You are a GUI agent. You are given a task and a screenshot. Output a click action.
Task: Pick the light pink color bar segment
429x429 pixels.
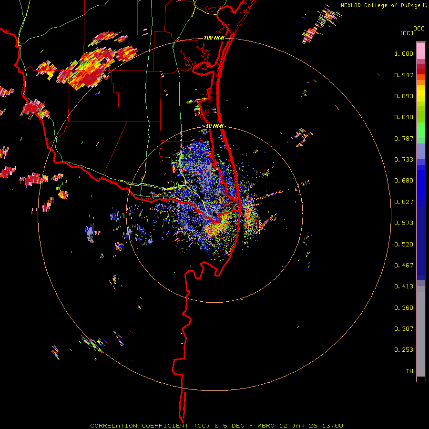[x=421, y=51]
